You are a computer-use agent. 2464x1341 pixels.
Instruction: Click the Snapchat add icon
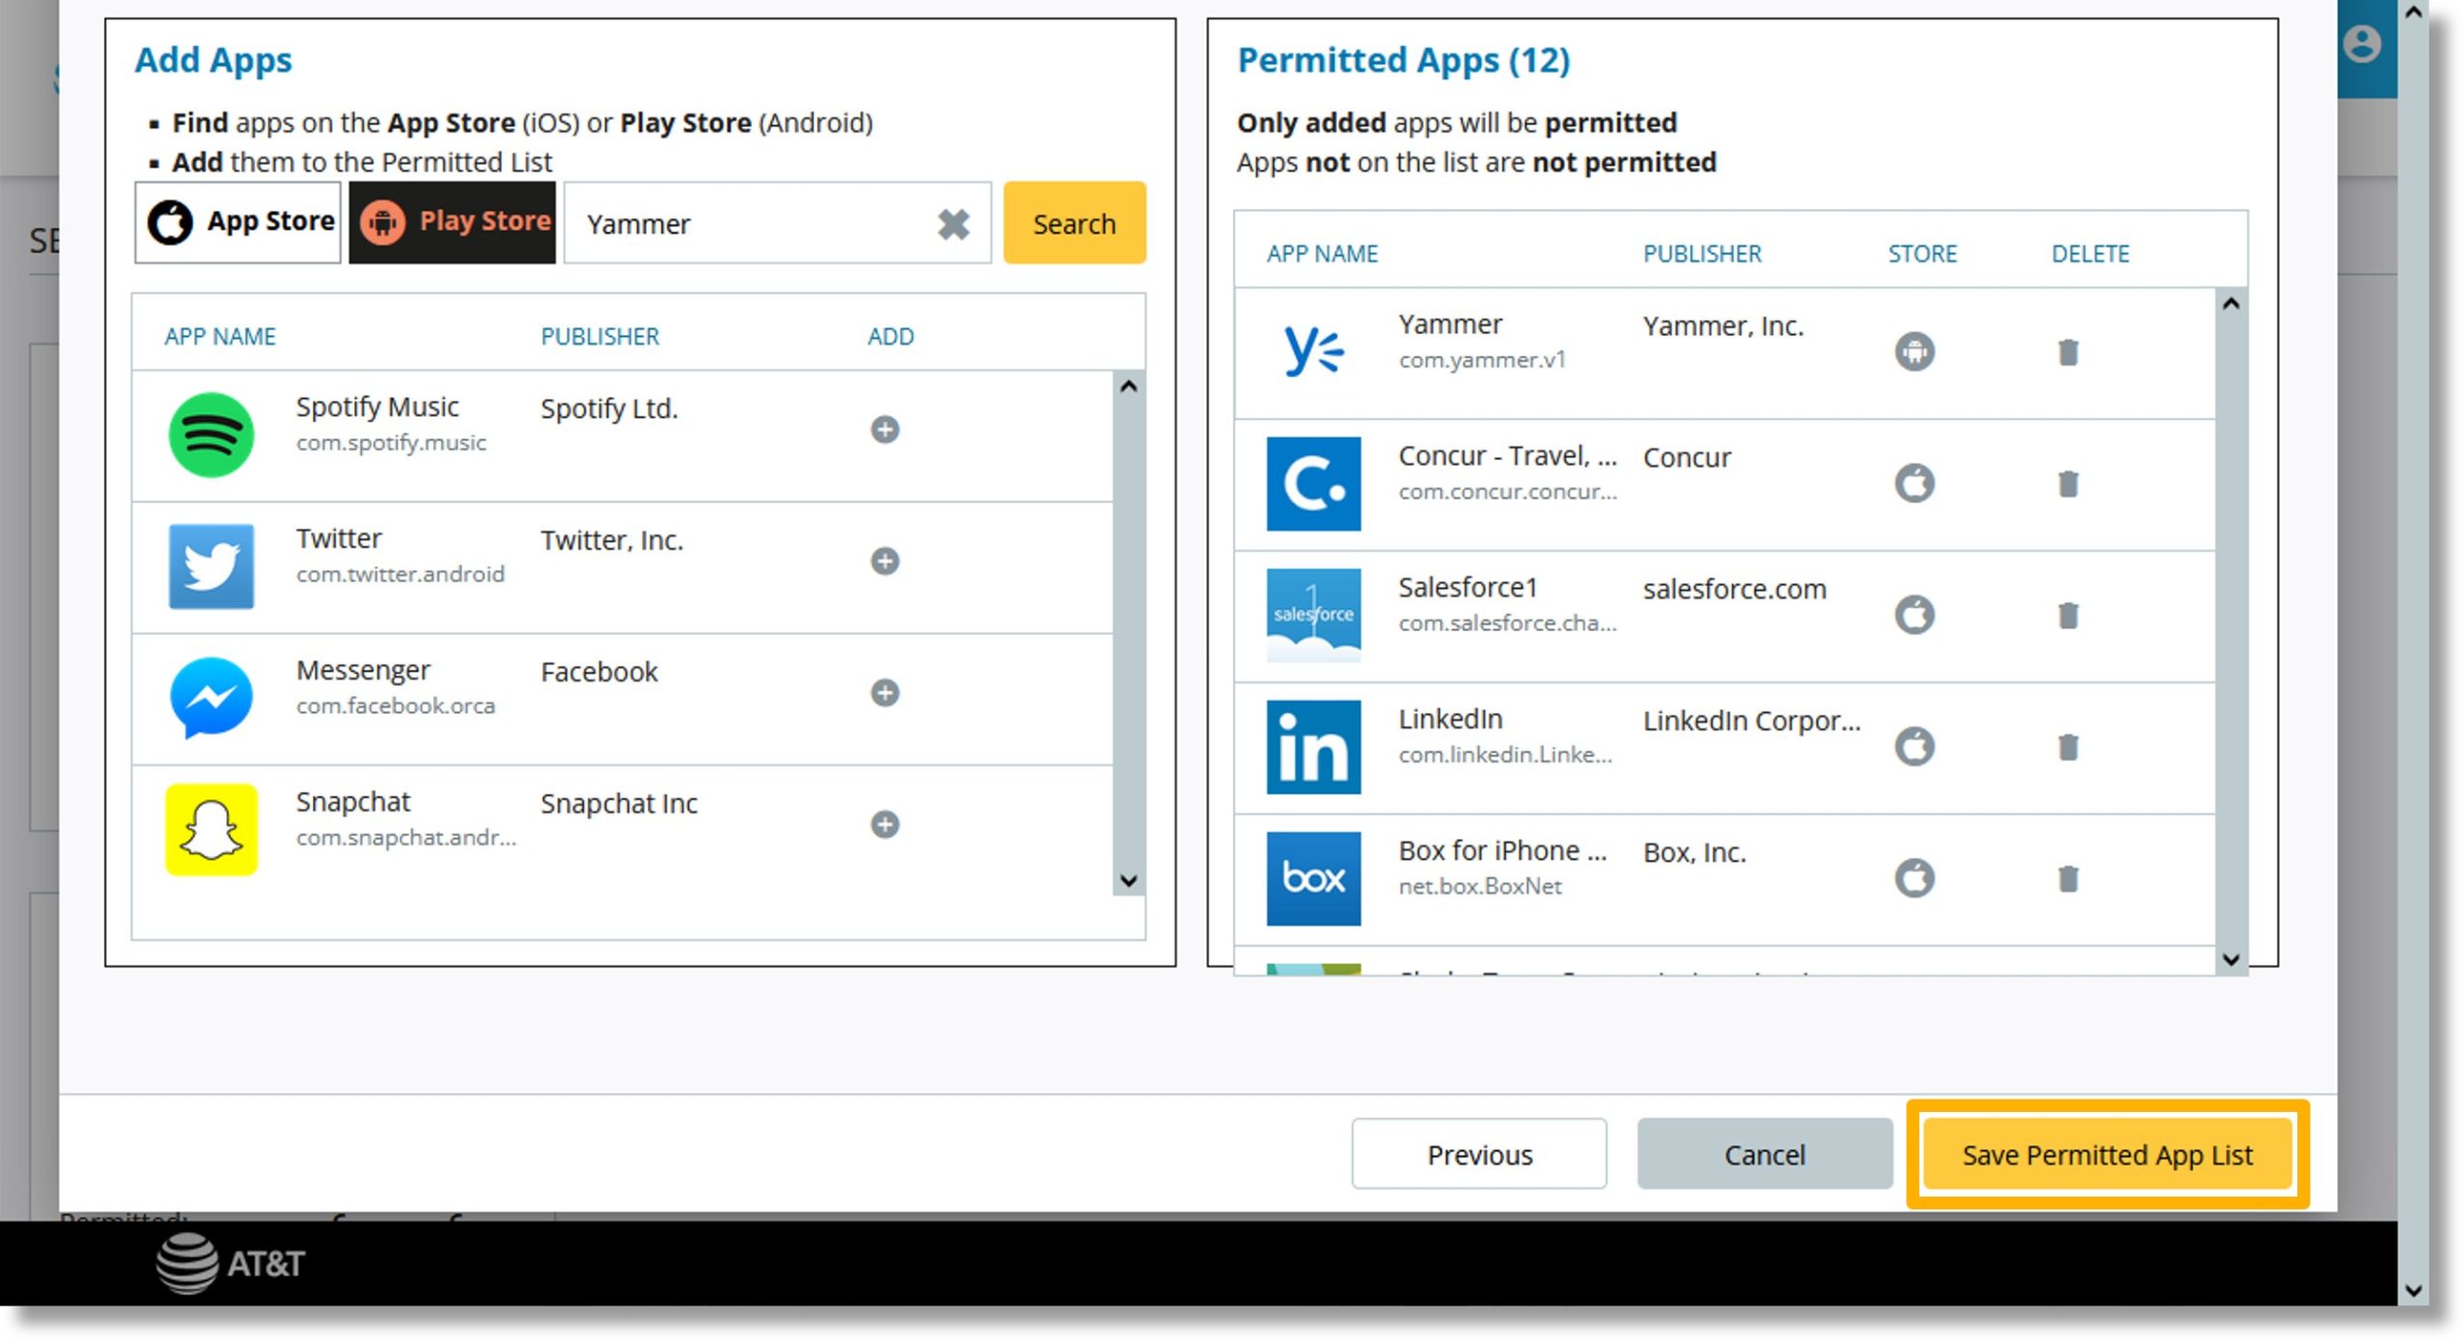pyautogui.click(x=884, y=824)
